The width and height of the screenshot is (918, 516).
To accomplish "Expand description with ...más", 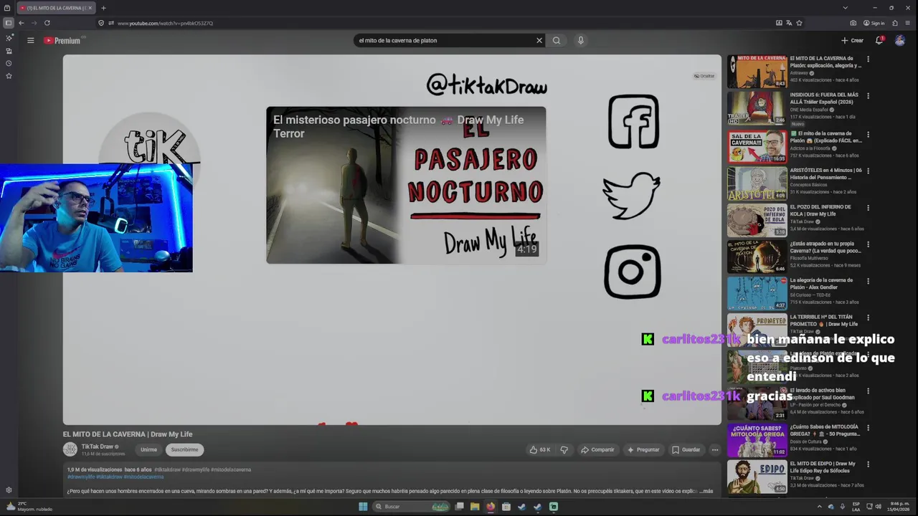I will tap(706, 492).
